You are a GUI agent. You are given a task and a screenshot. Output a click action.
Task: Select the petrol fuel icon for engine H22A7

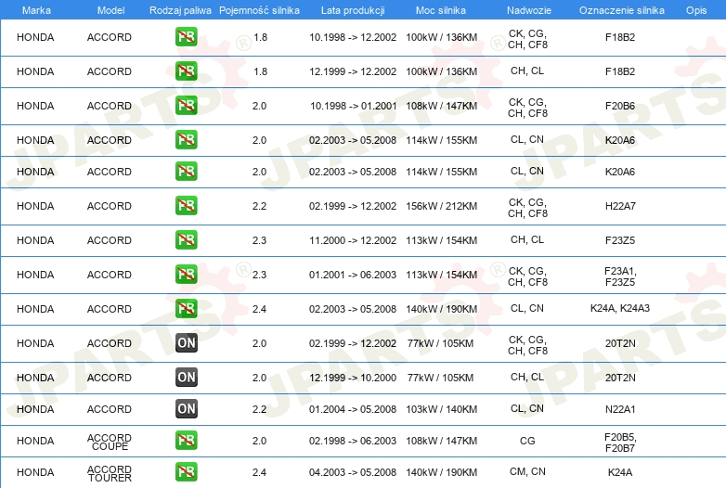[x=186, y=206]
